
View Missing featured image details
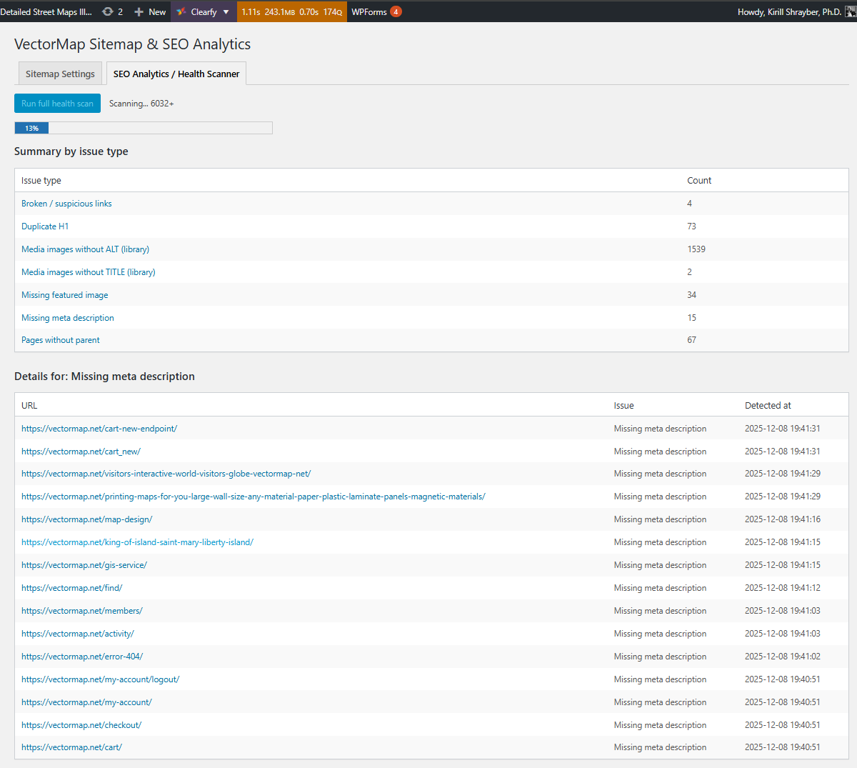[64, 294]
